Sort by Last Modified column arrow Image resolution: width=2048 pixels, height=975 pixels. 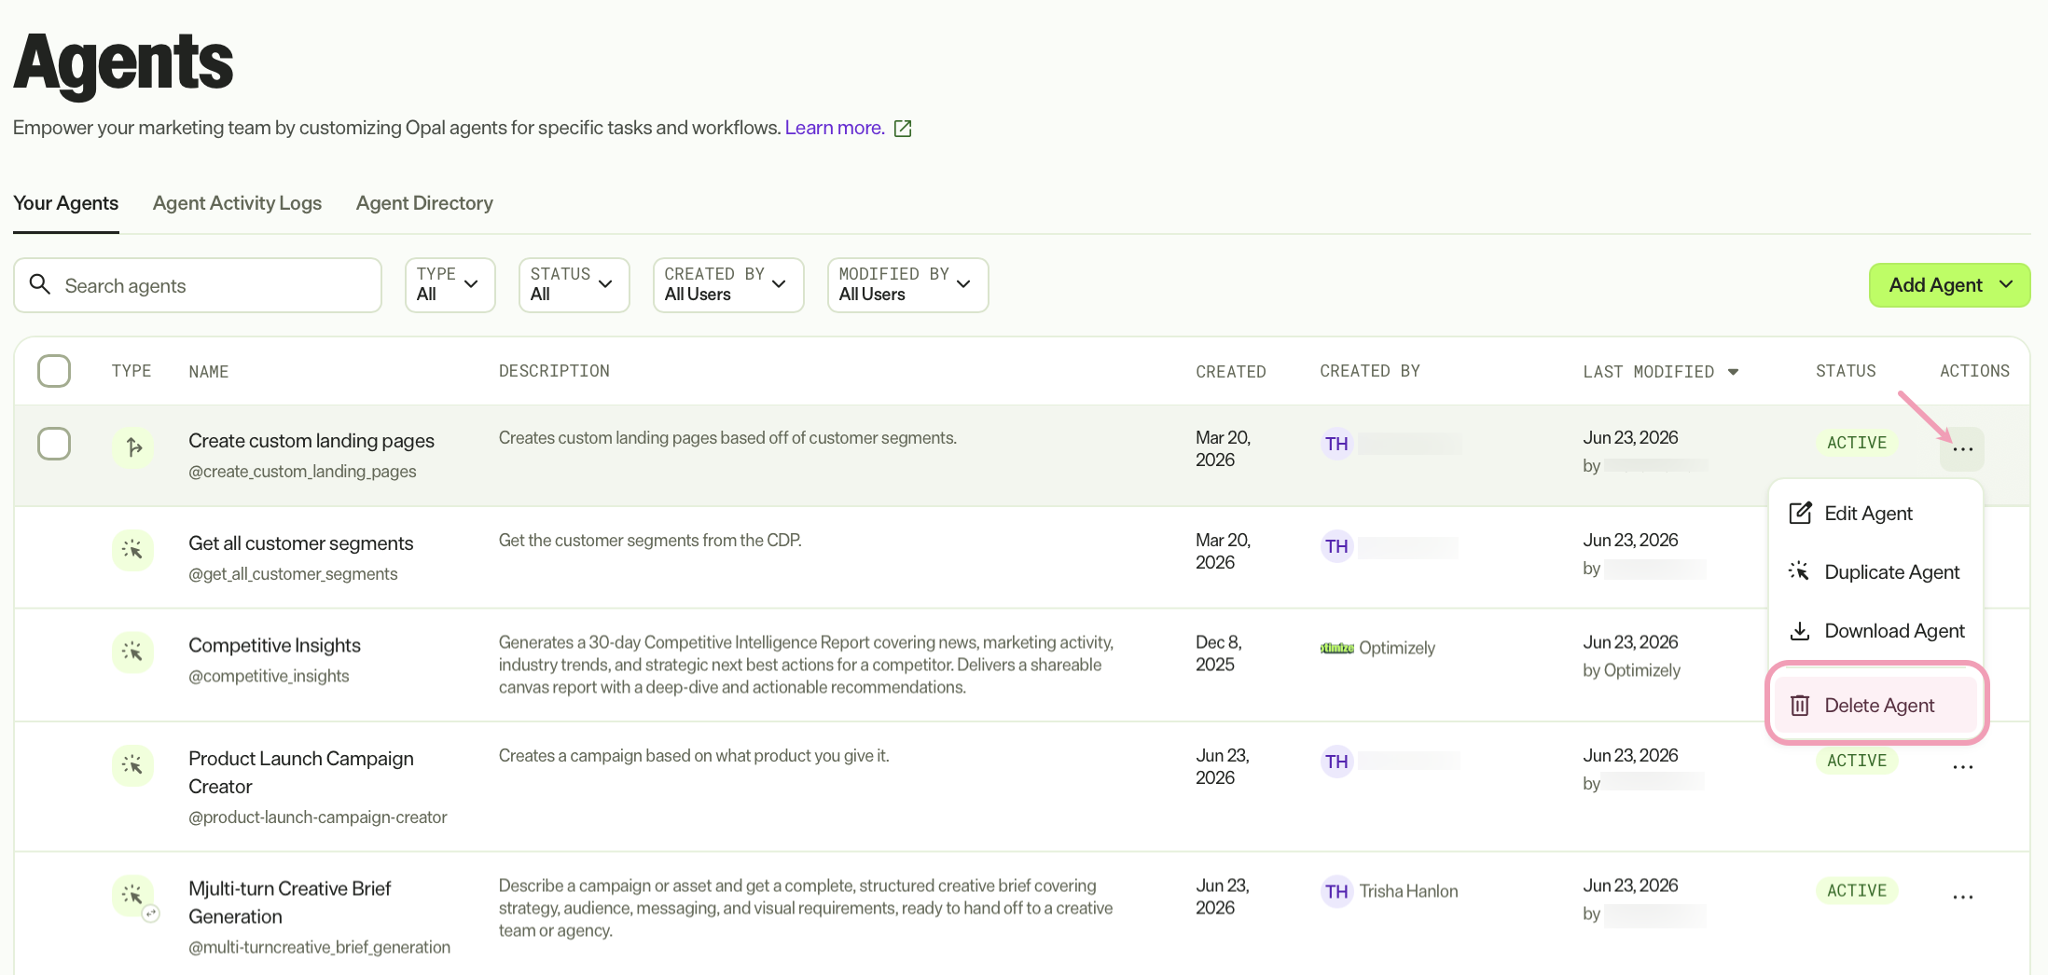(x=1733, y=372)
